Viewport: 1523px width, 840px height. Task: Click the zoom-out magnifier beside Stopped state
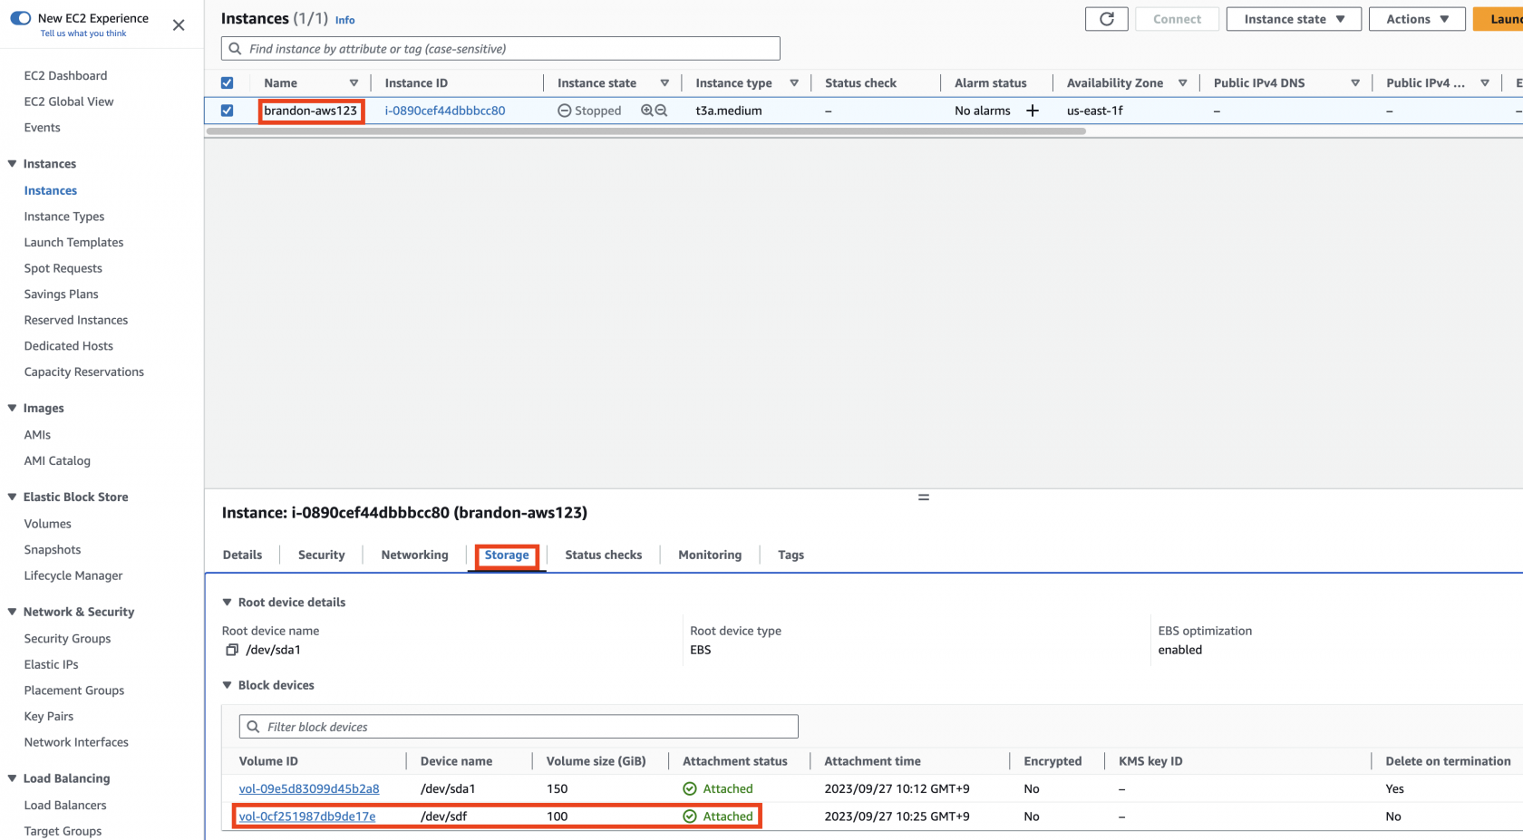(x=661, y=111)
